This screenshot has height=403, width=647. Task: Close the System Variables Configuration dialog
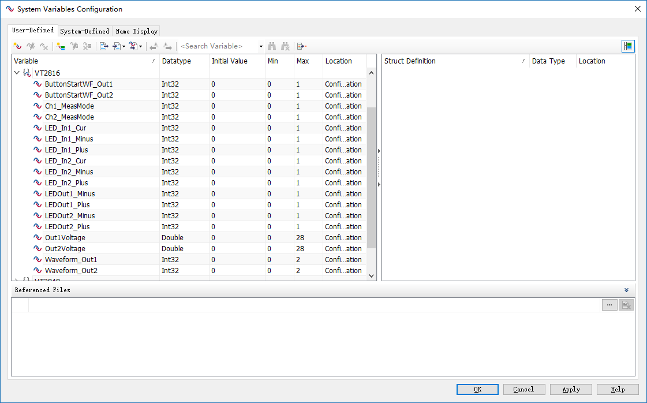638,9
